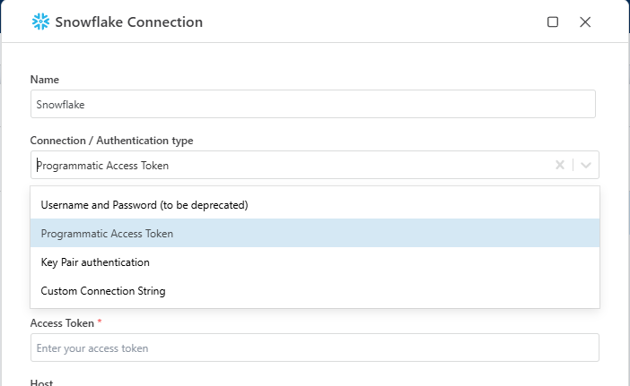
Task: Collapse the authentication type dropdown arrow
Action: [586, 165]
